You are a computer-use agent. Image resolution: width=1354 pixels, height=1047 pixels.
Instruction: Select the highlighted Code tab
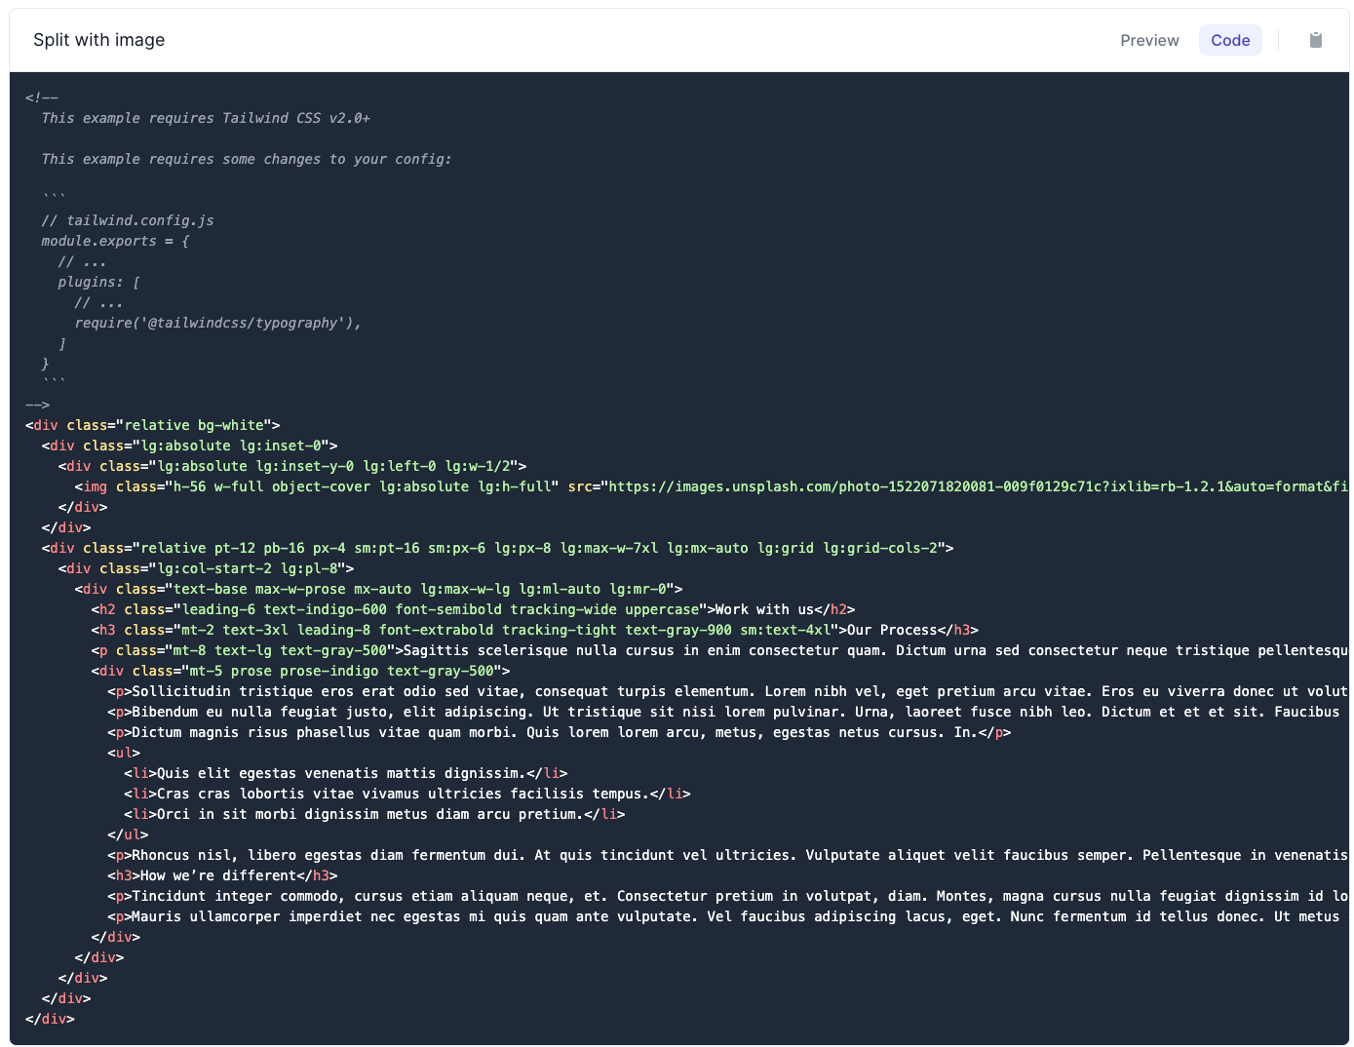coord(1230,40)
